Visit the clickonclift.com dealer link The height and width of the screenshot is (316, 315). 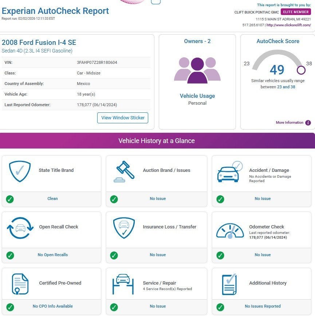[x=288, y=25]
